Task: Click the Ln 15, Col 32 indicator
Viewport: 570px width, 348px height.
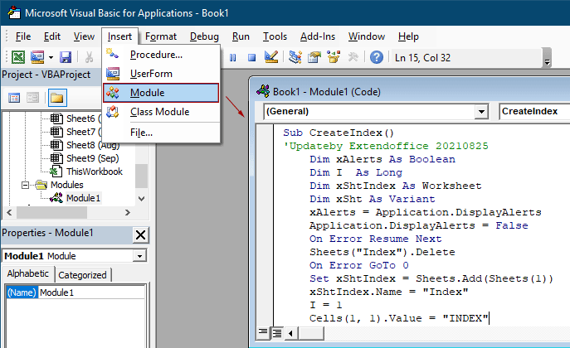Action: point(422,58)
